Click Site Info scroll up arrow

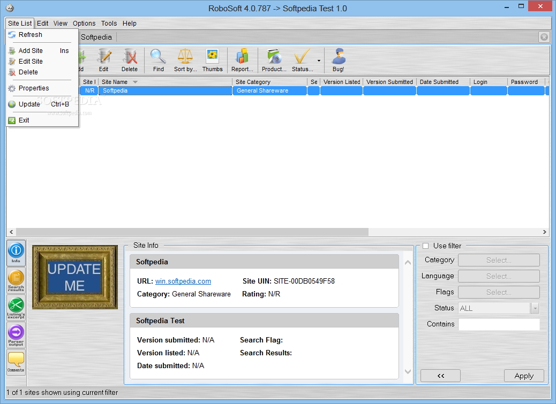pos(408,262)
